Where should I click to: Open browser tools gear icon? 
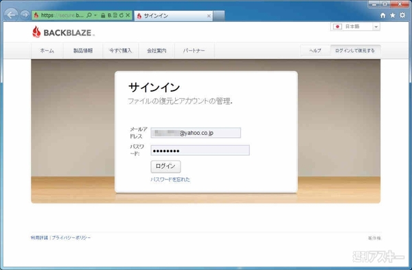coord(402,15)
